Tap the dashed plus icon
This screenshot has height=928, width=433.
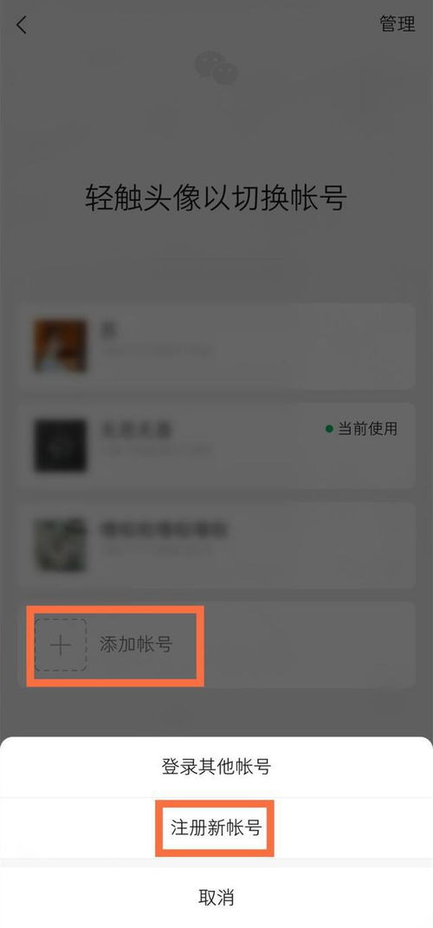coord(61,646)
